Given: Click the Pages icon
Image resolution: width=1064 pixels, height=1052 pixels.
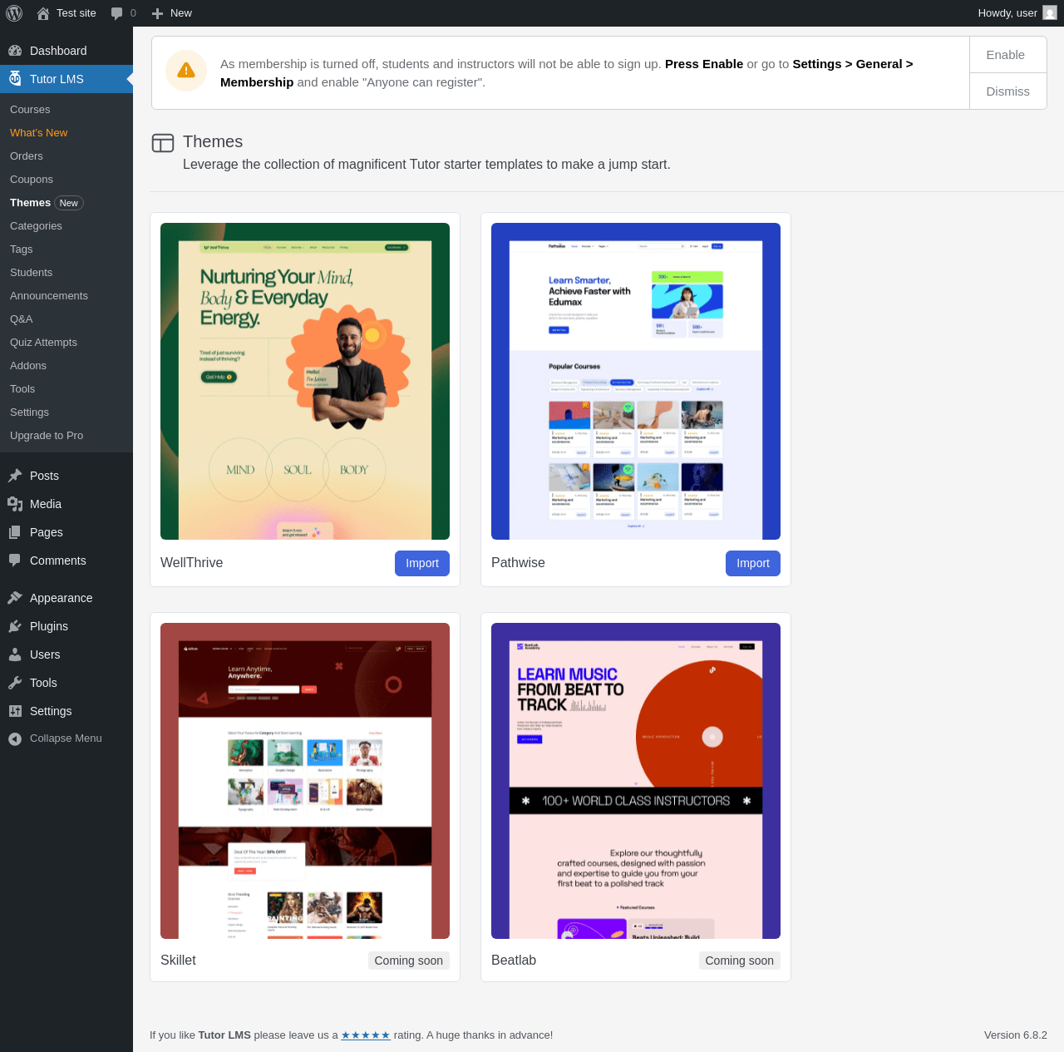Looking at the screenshot, I should coord(15,532).
